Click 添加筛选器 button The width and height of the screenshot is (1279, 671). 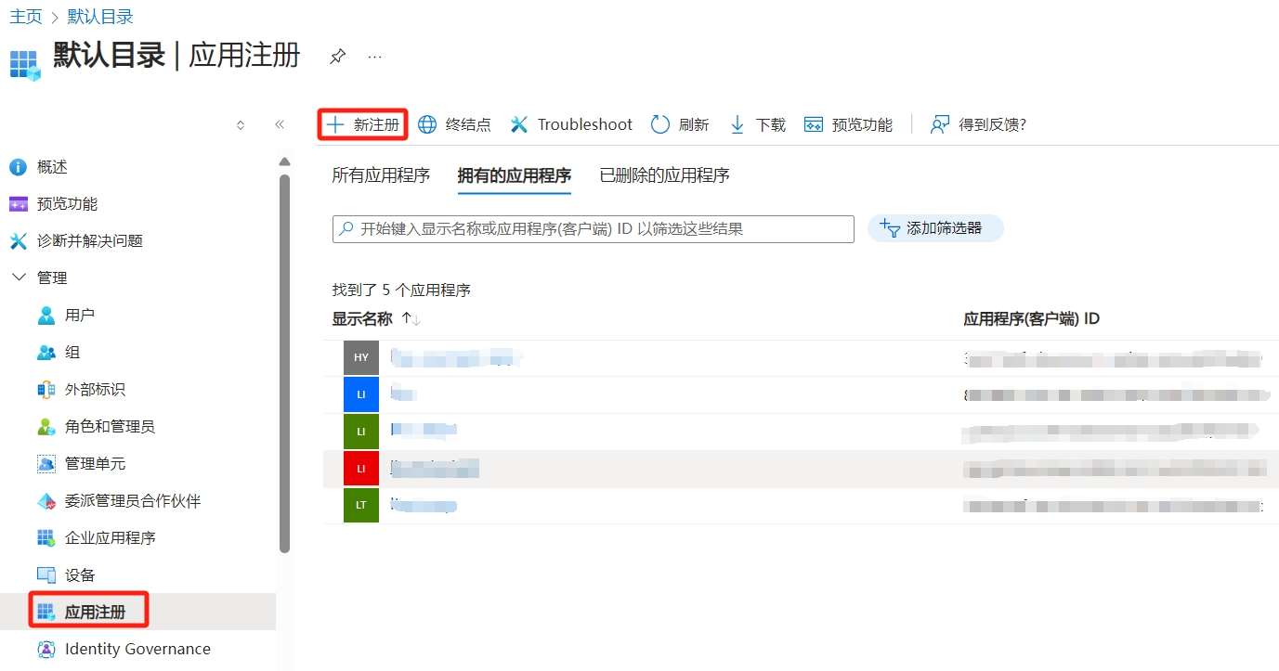935,228
